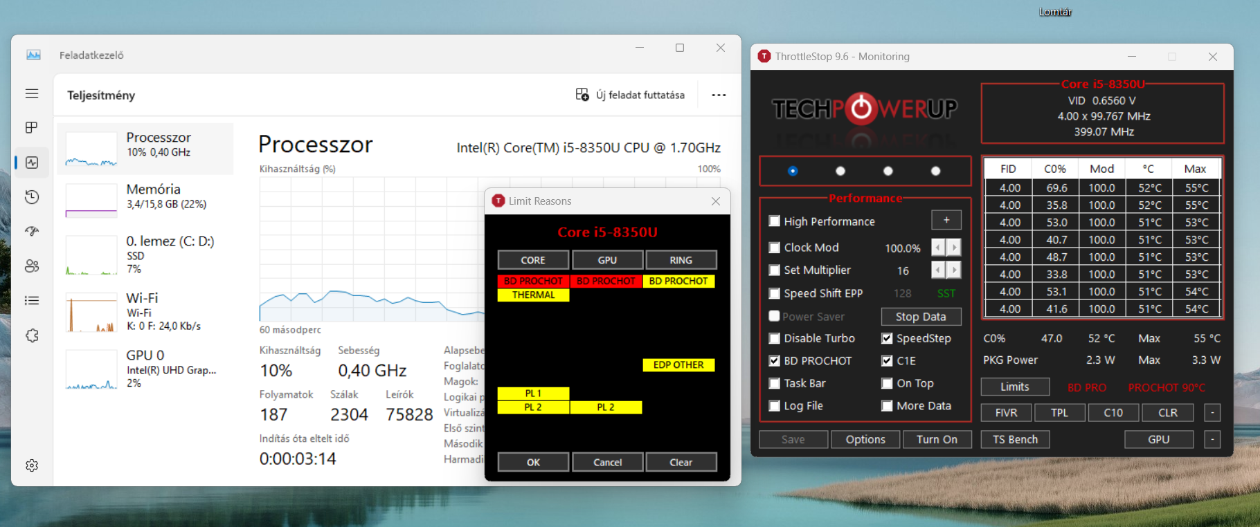Select Performance page icon in Task Manager sidebar
Viewport: 1260px width, 527px height.
[32, 163]
